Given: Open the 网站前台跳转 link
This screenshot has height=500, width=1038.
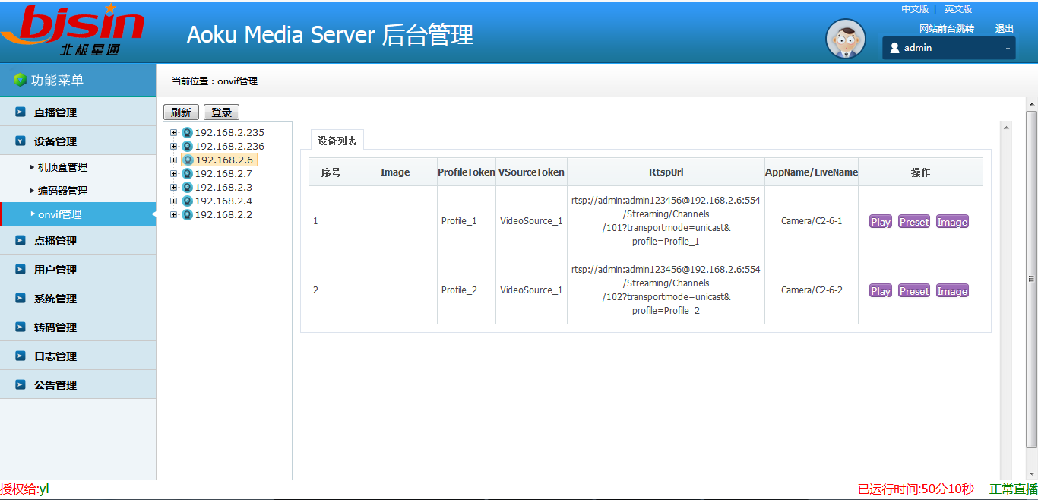Looking at the screenshot, I should tap(947, 29).
